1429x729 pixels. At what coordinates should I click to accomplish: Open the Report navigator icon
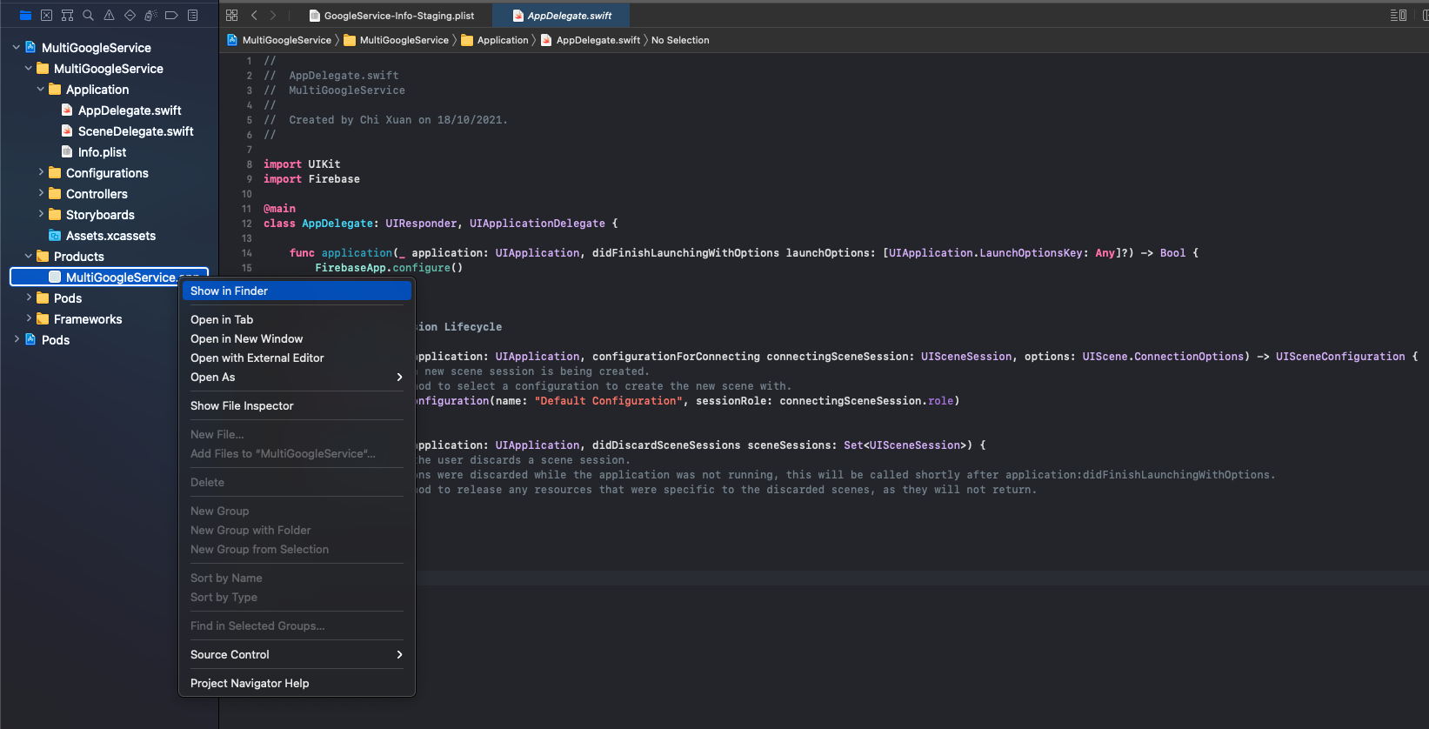[x=192, y=15]
